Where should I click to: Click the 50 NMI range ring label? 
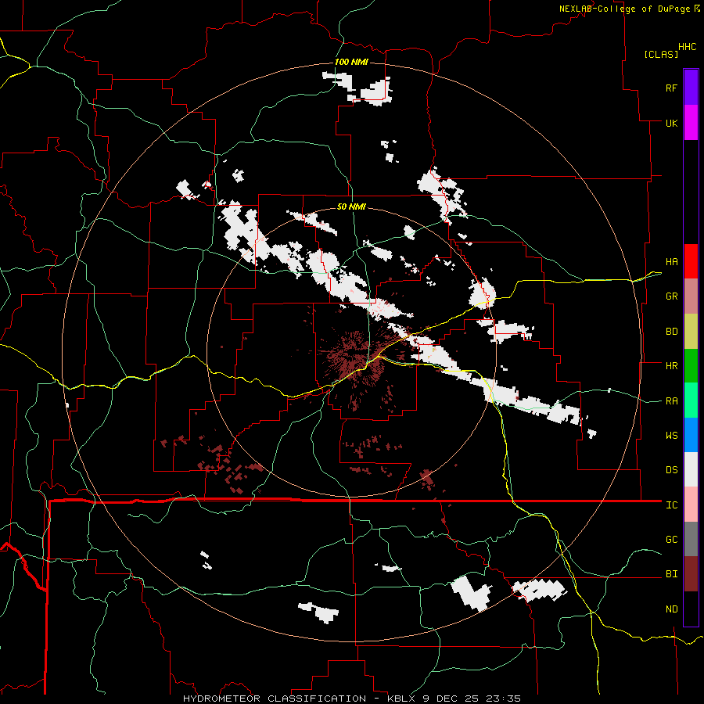click(351, 207)
